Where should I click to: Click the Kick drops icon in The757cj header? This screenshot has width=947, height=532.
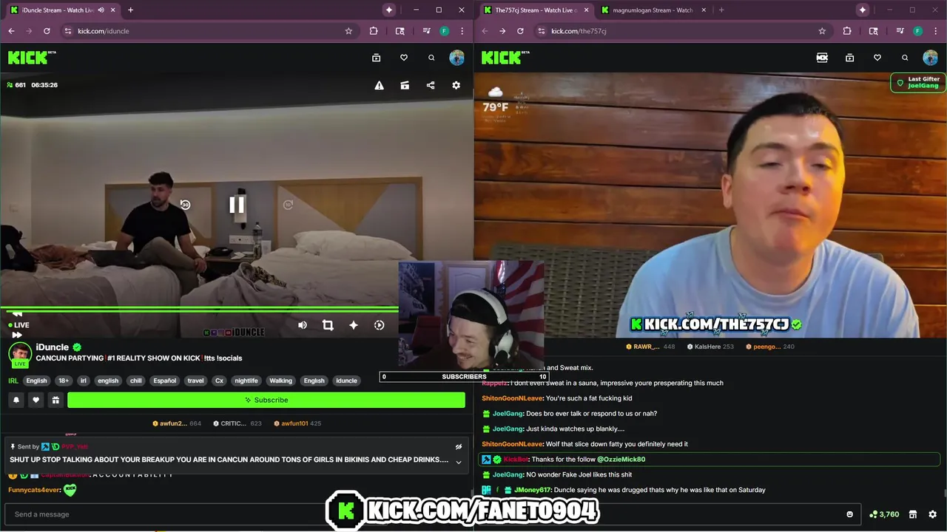(x=822, y=58)
